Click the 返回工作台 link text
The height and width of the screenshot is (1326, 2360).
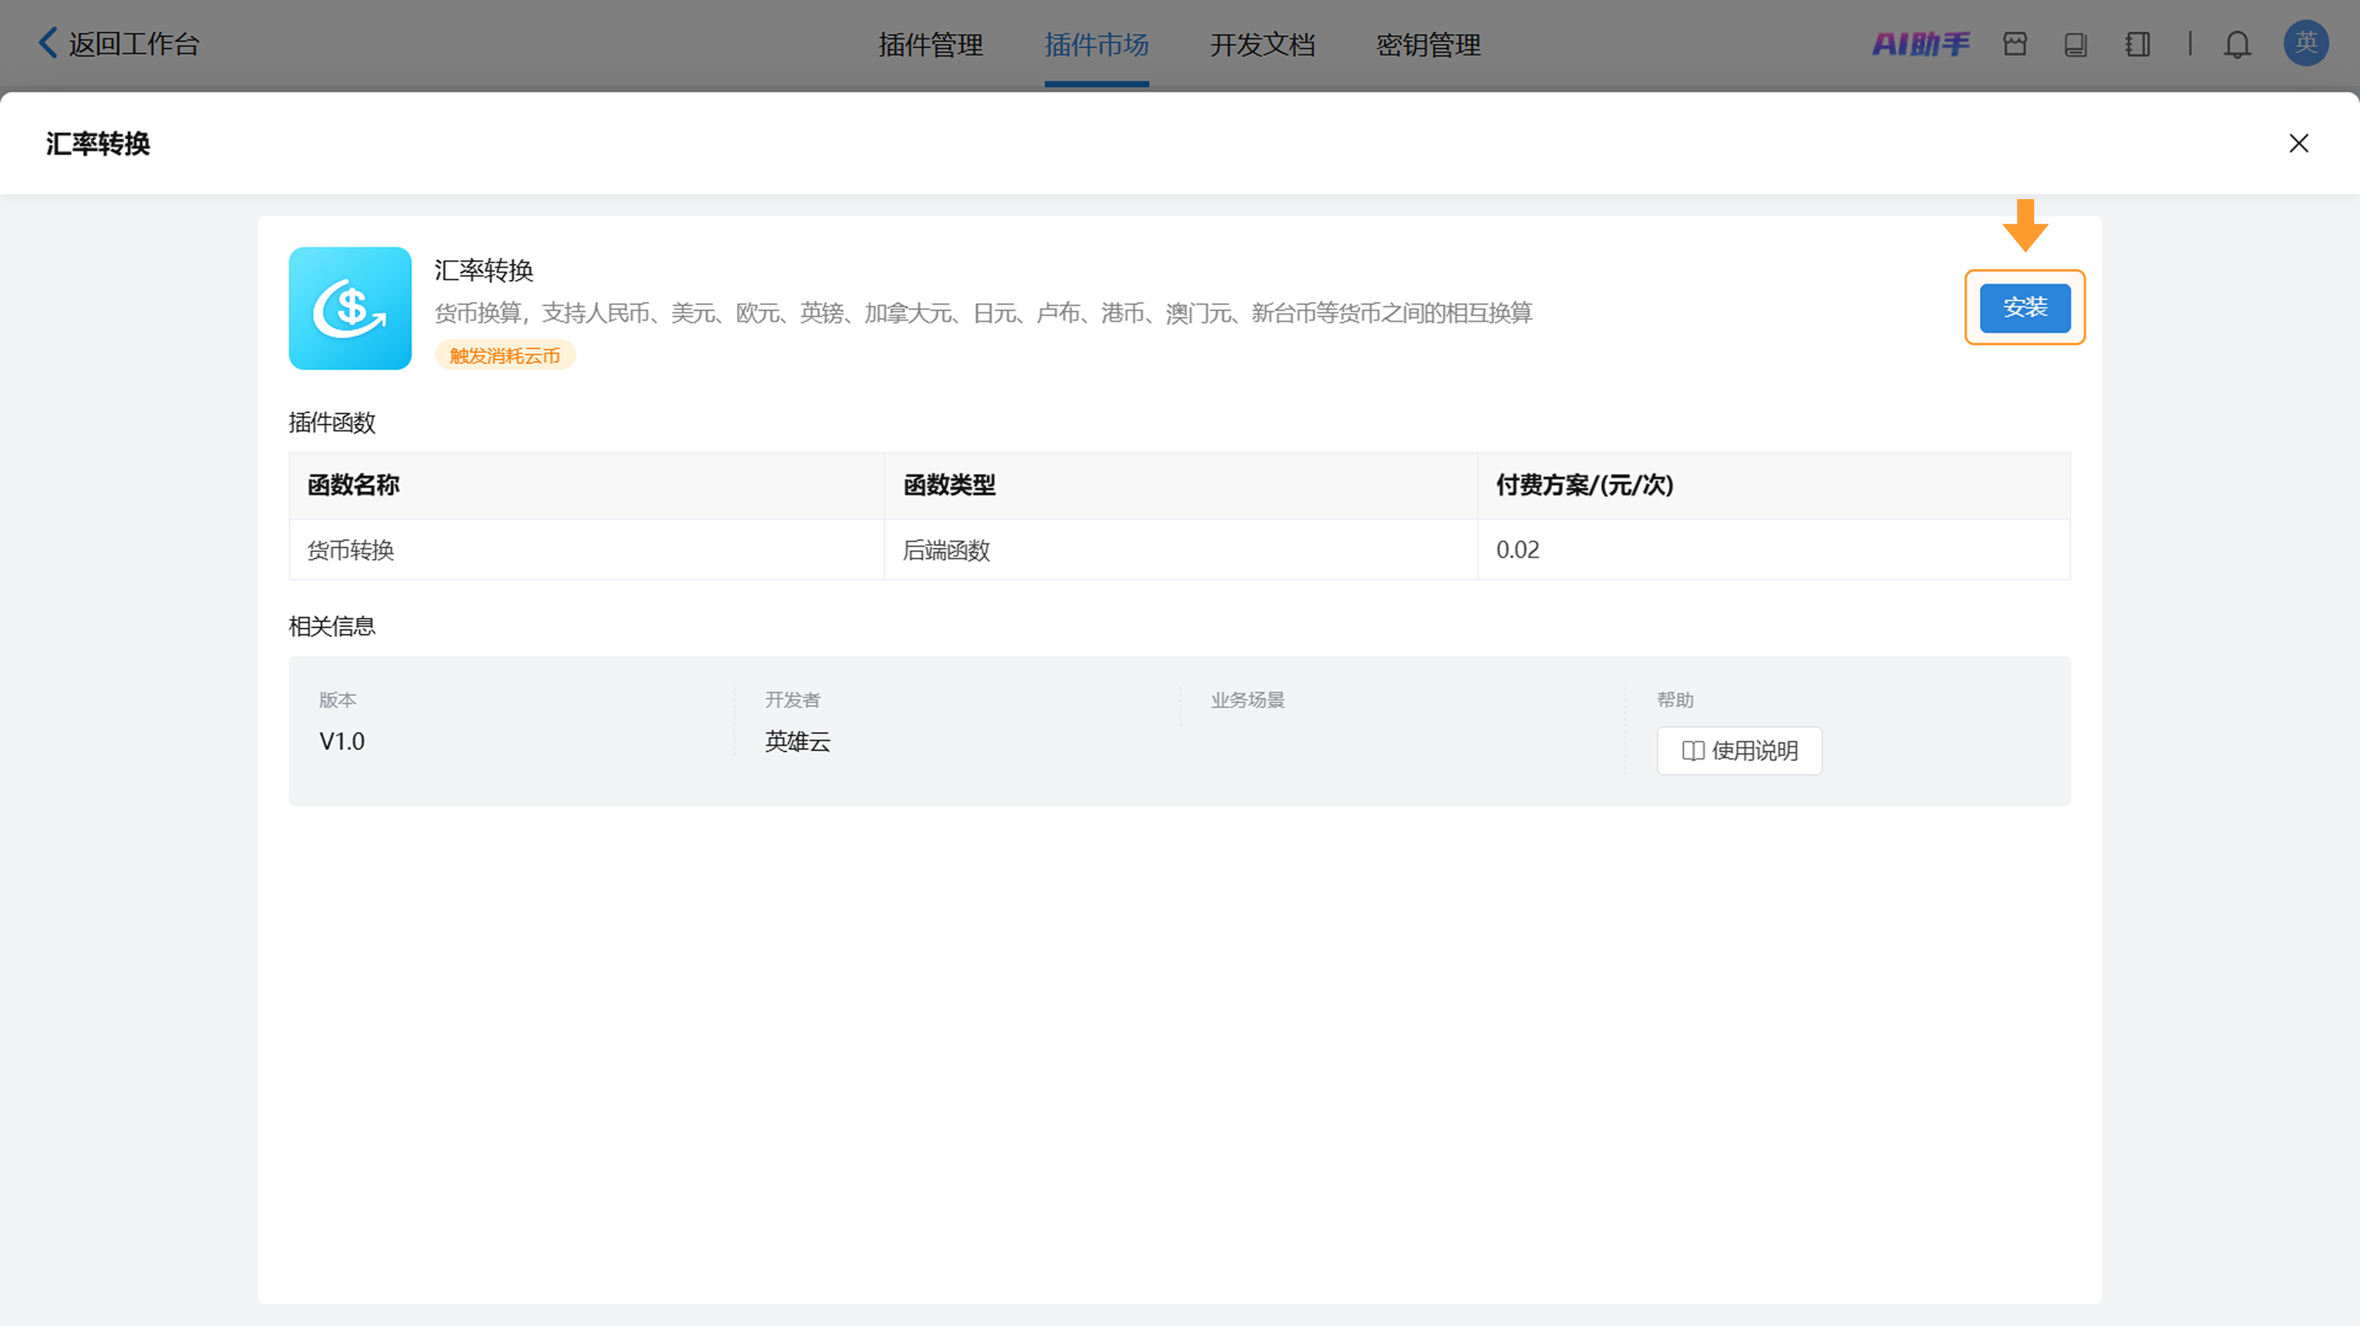(x=134, y=44)
